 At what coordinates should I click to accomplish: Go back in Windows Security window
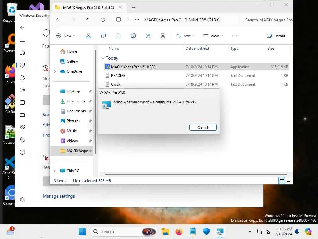click(x=22, y=28)
